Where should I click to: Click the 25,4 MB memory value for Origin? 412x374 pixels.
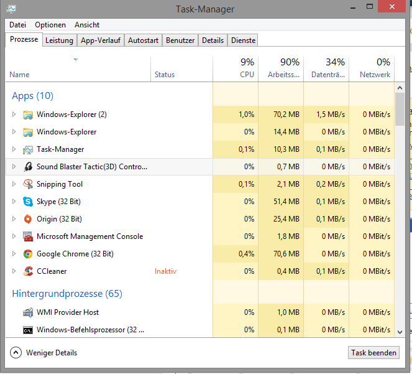pyautogui.click(x=286, y=219)
